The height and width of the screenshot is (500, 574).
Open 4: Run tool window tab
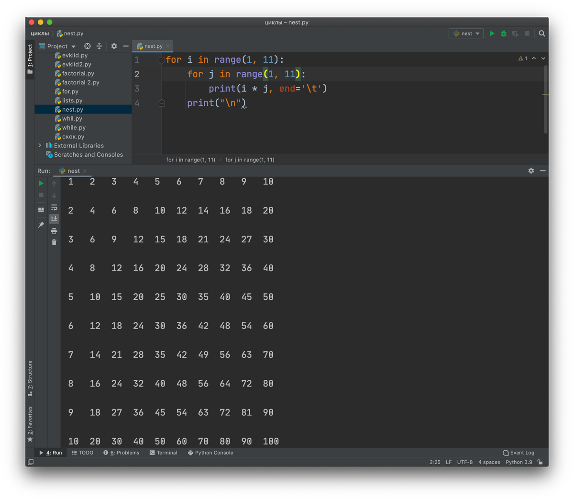[51, 453]
